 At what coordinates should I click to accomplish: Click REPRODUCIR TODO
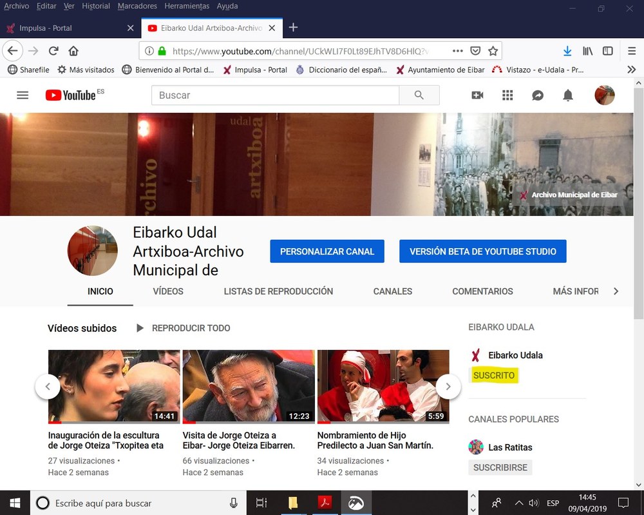click(183, 328)
